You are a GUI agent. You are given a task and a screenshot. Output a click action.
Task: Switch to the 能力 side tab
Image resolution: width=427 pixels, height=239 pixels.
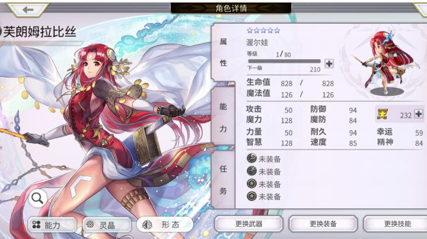click(223, 117)
